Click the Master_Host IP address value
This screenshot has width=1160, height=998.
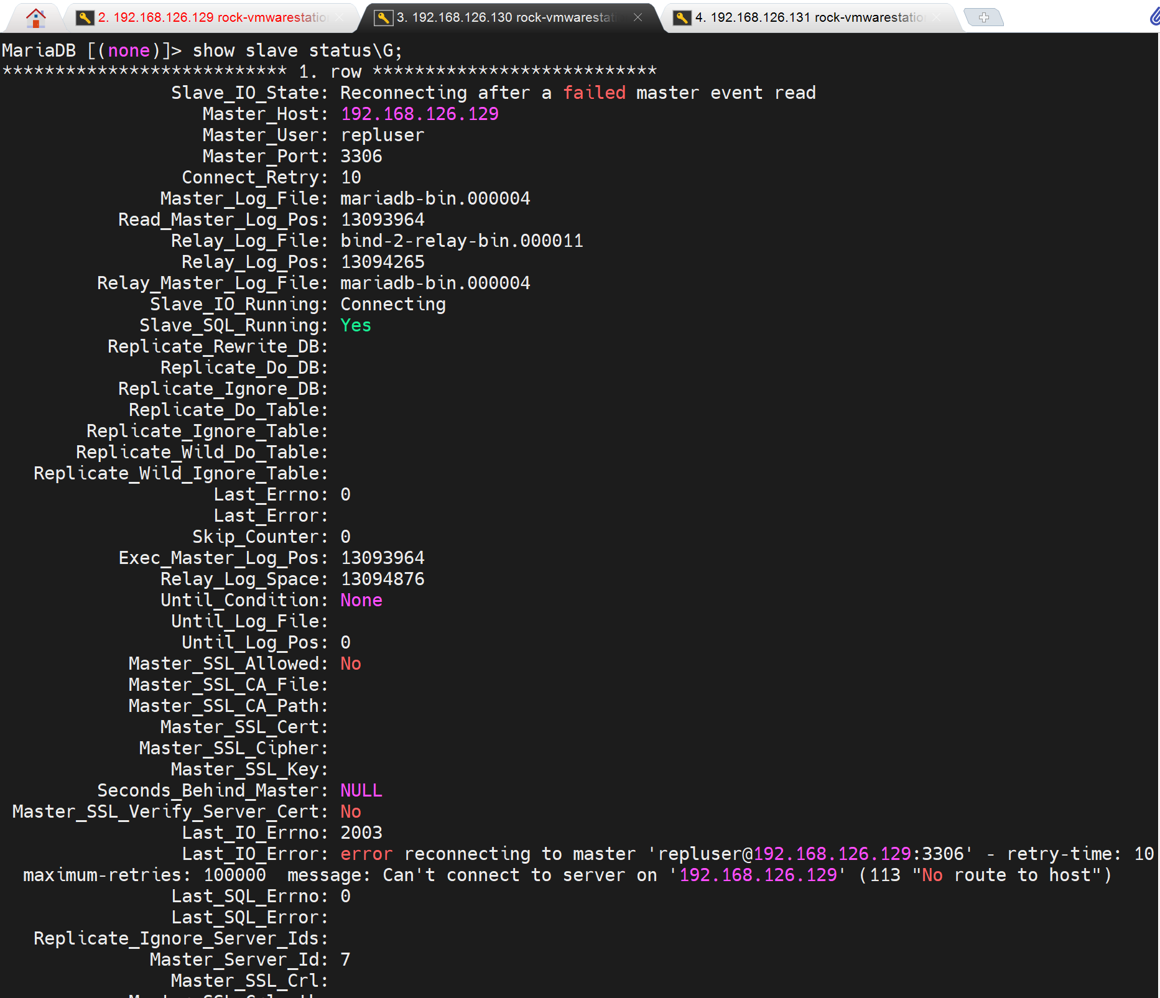[x=419, y=114]
